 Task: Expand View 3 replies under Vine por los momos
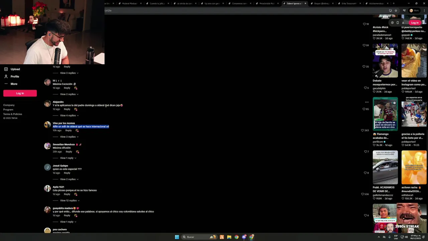pos(69,137)
